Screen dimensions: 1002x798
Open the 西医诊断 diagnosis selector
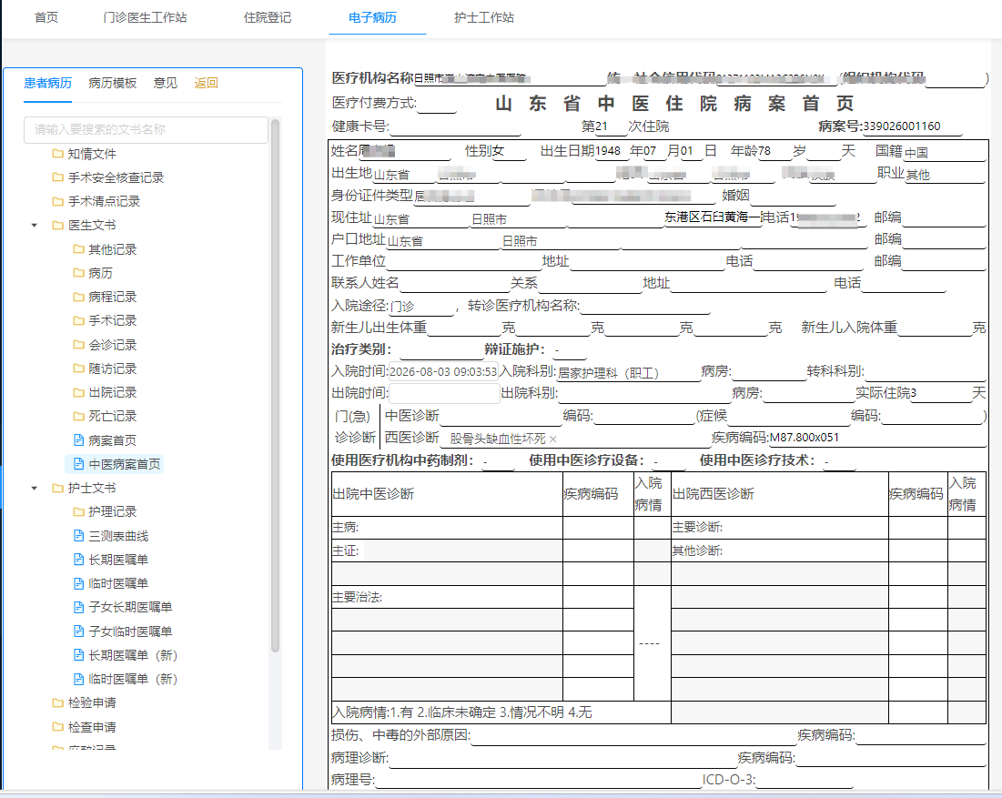(575, 439)
